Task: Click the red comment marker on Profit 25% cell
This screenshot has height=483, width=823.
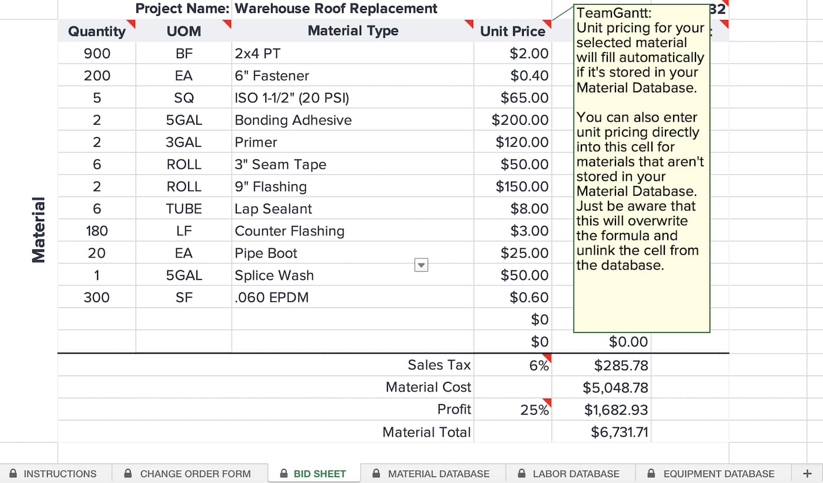Action: pos(548,402)
